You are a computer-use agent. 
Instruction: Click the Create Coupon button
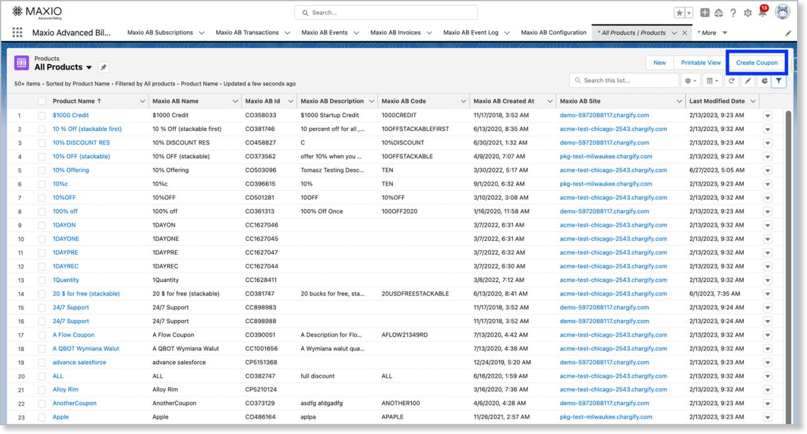click(756, 63)
